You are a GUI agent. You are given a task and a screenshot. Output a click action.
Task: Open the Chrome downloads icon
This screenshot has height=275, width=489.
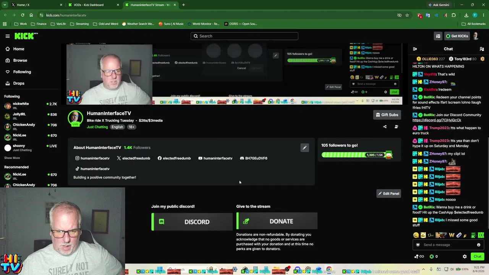[466, 15]
